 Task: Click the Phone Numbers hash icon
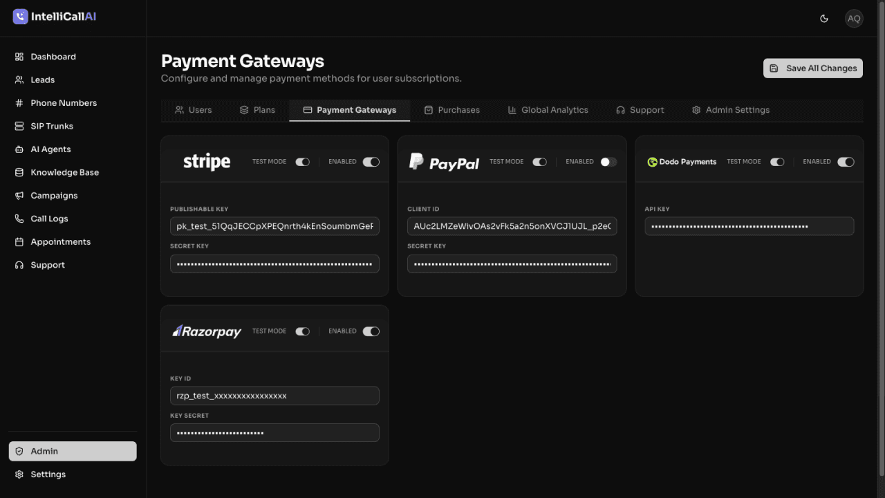[19, 103]
